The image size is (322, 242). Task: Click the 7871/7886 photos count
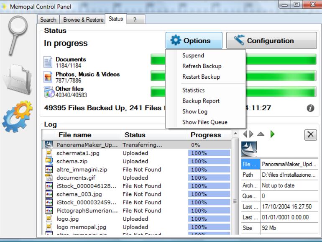click(x=69, y=81)
